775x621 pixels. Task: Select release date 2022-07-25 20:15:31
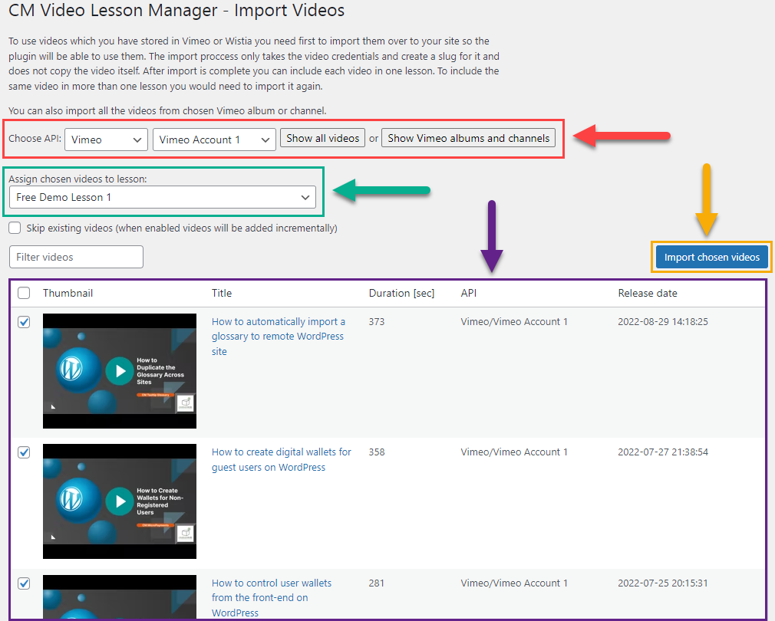pos(663,583)
